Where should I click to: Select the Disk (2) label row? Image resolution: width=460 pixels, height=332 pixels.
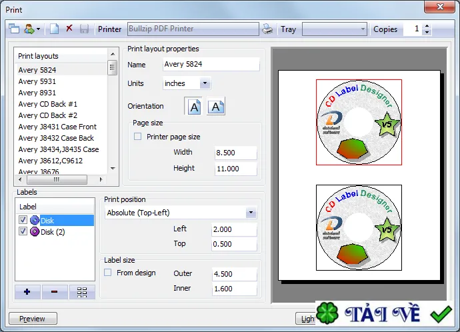click(56, 232)
